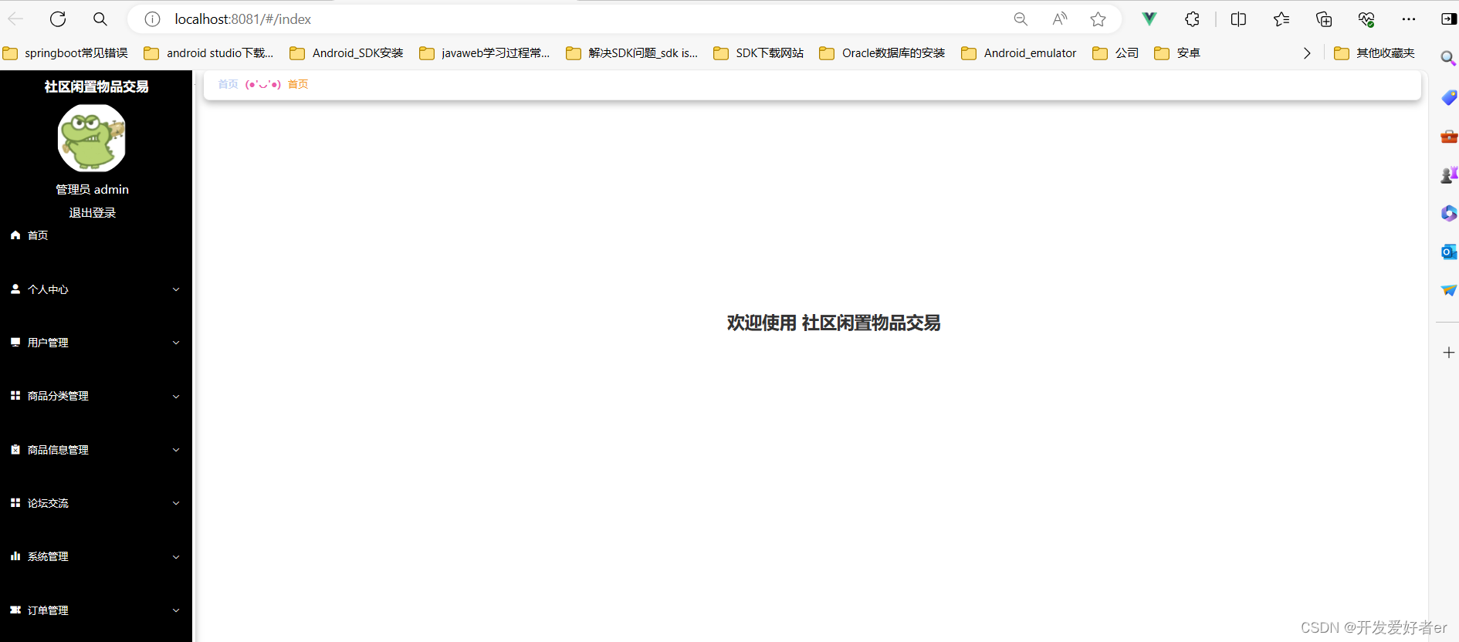Open 公司 bookmark folder

pyautogui.click(x=1116, y=53)
